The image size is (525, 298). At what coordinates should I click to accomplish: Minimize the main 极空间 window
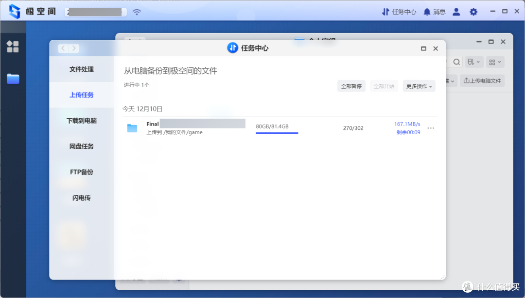point(492,12)
